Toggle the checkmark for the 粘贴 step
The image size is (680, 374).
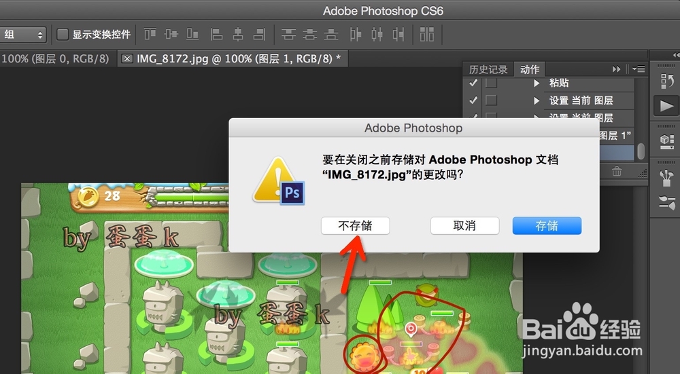pyautogui.click(x=473, y=83)
